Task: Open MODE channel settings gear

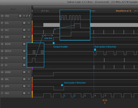Action: (x=24, y=72)
